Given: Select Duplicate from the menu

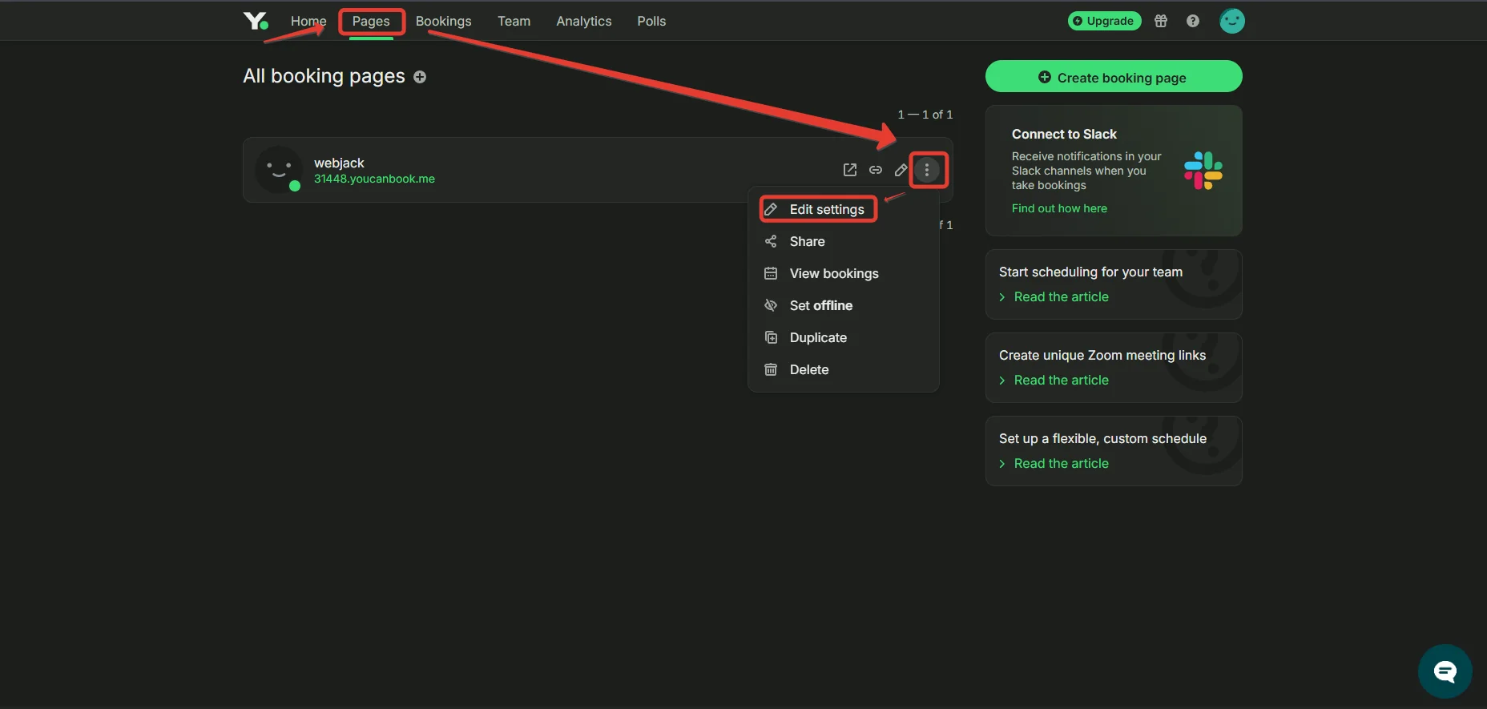Looking at the screenshot, I should pyautogui.click(x=843, y=337).
